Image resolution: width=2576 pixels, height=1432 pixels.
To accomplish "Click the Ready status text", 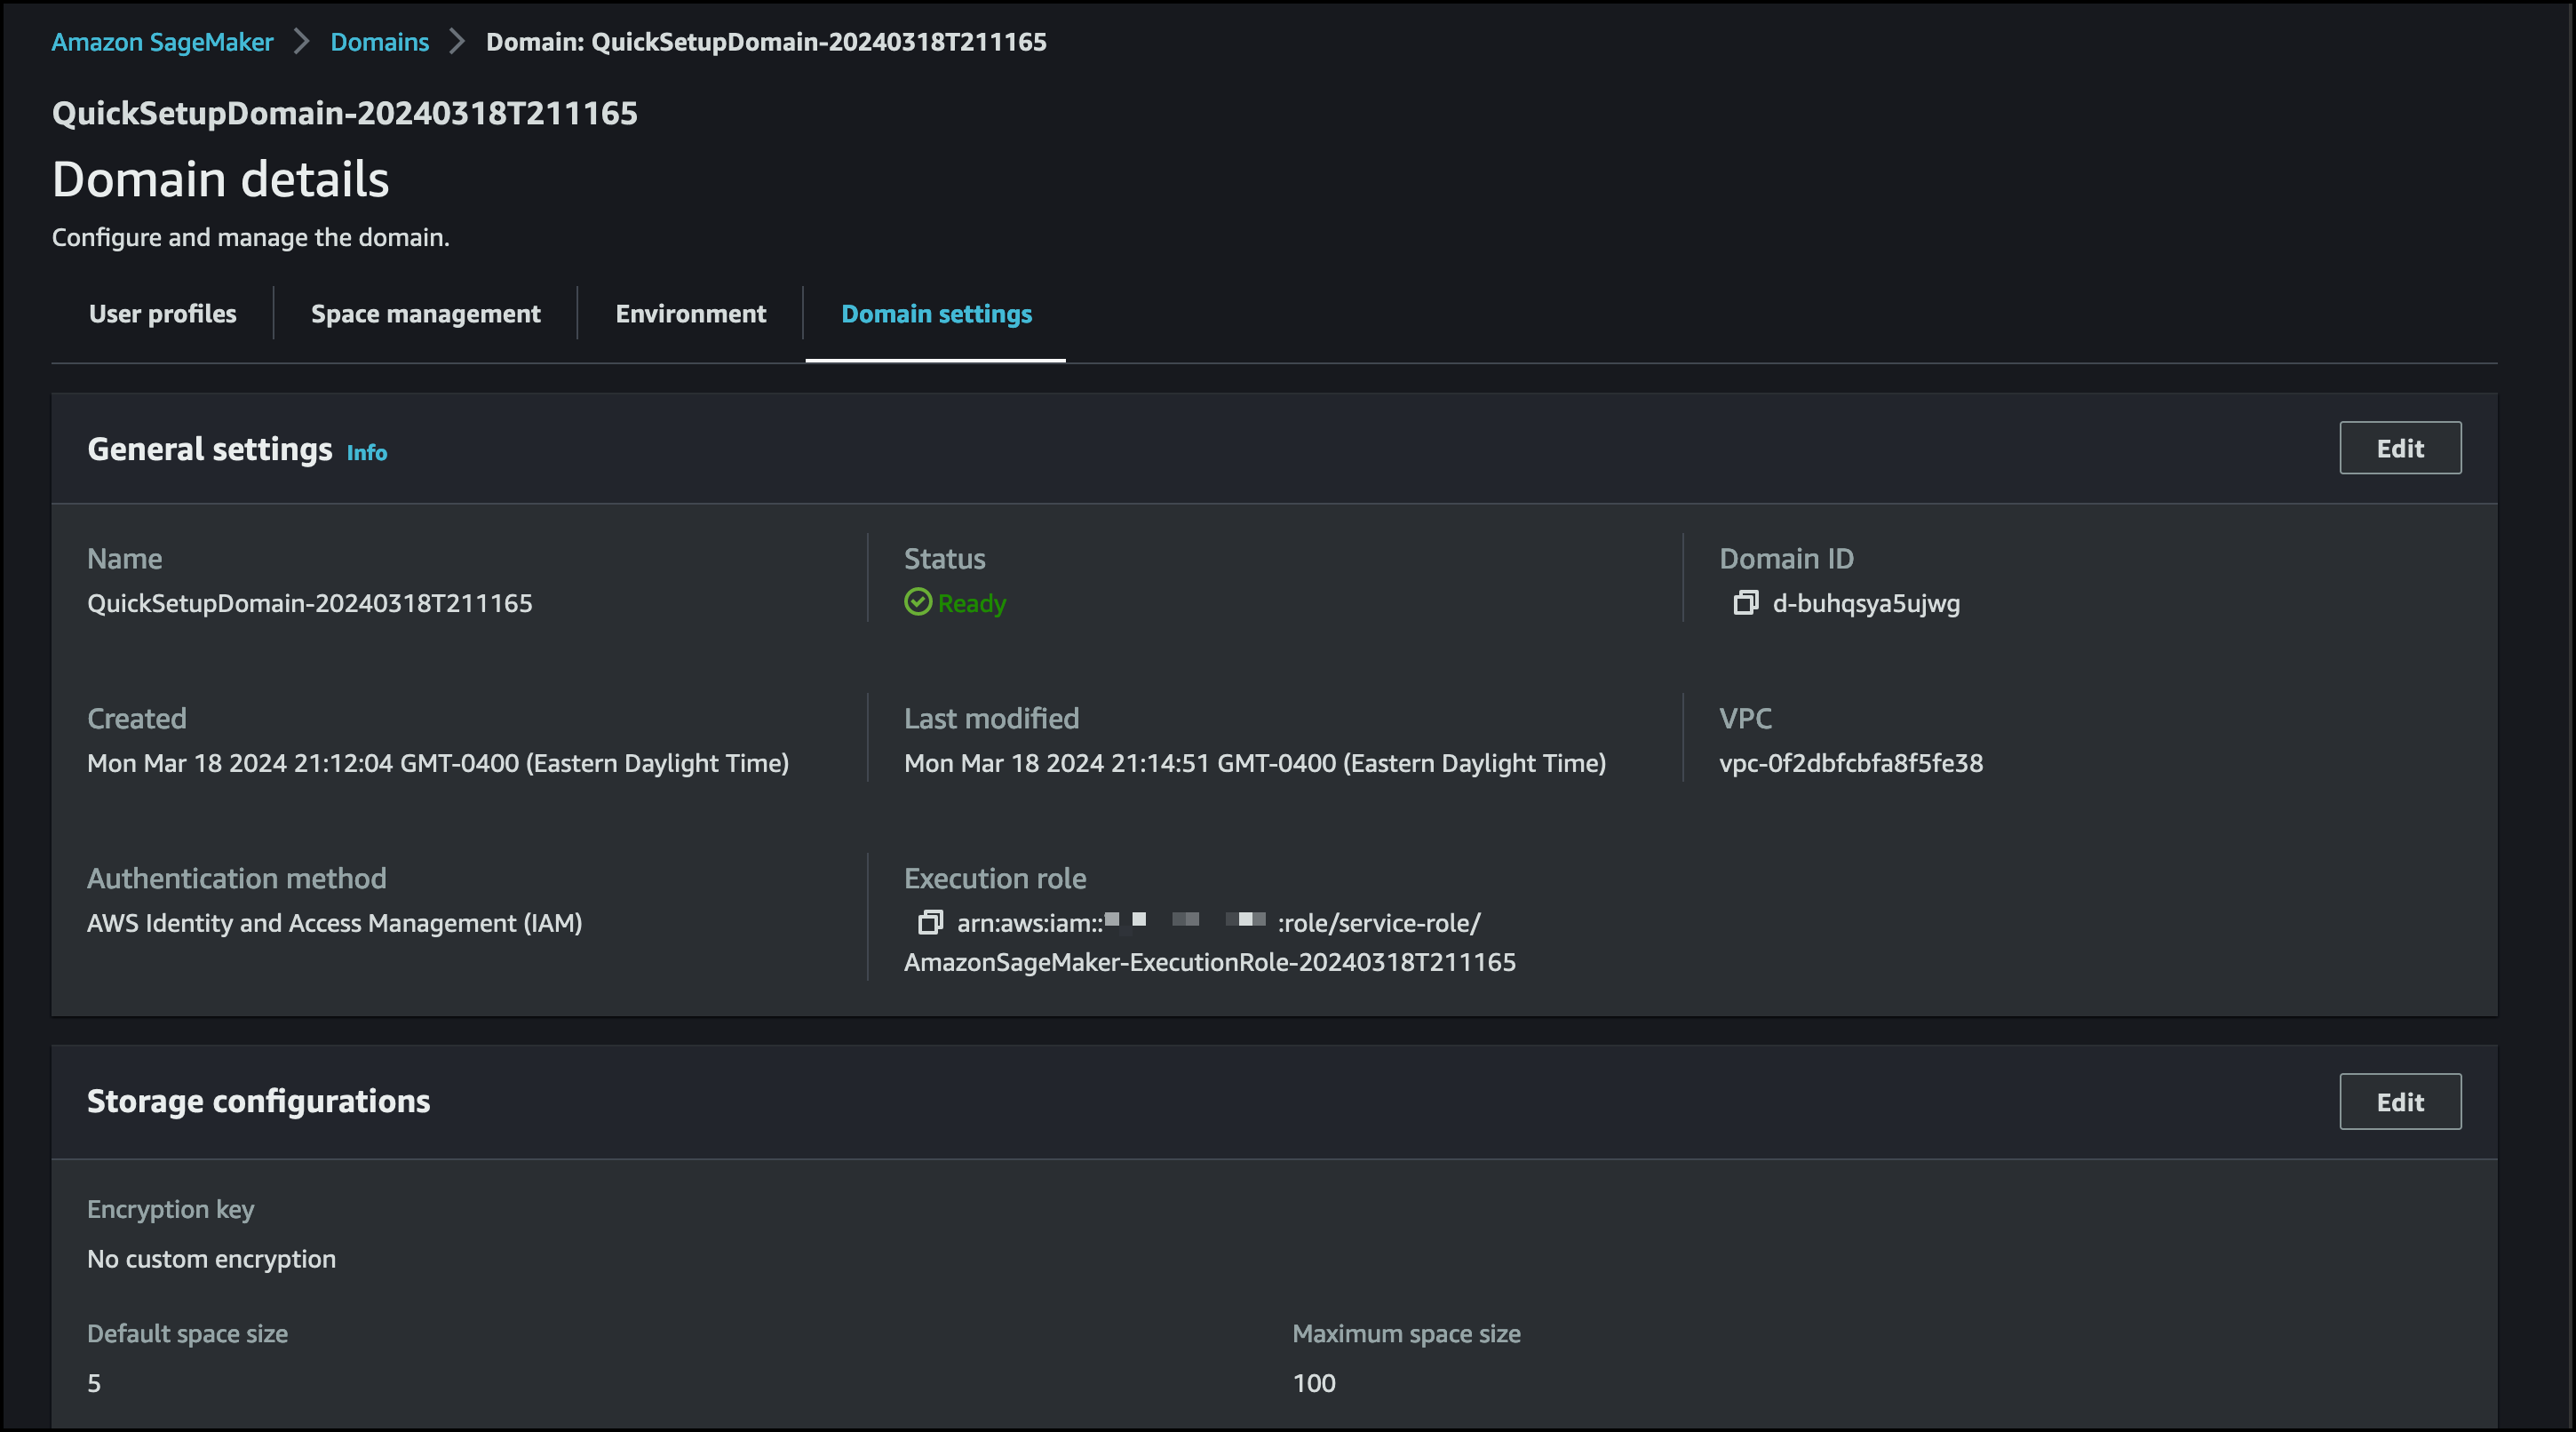I will coord(972,603).
